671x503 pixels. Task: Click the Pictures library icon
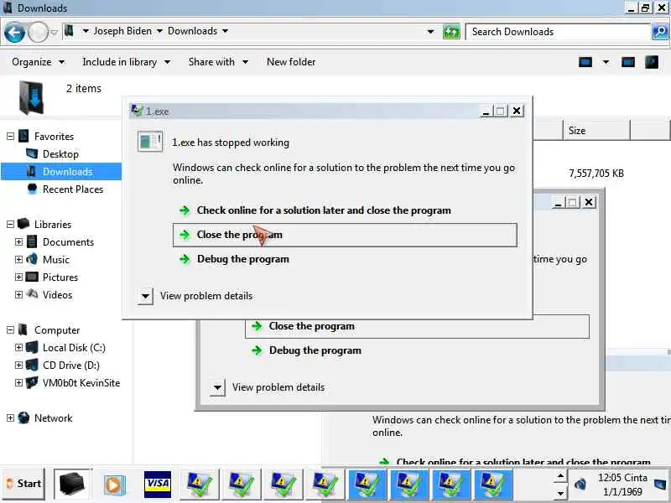32,277
